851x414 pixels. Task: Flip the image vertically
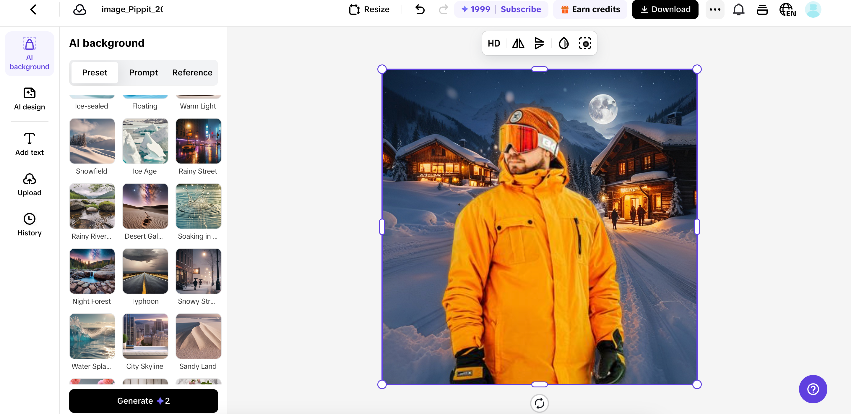coord(540,43)
